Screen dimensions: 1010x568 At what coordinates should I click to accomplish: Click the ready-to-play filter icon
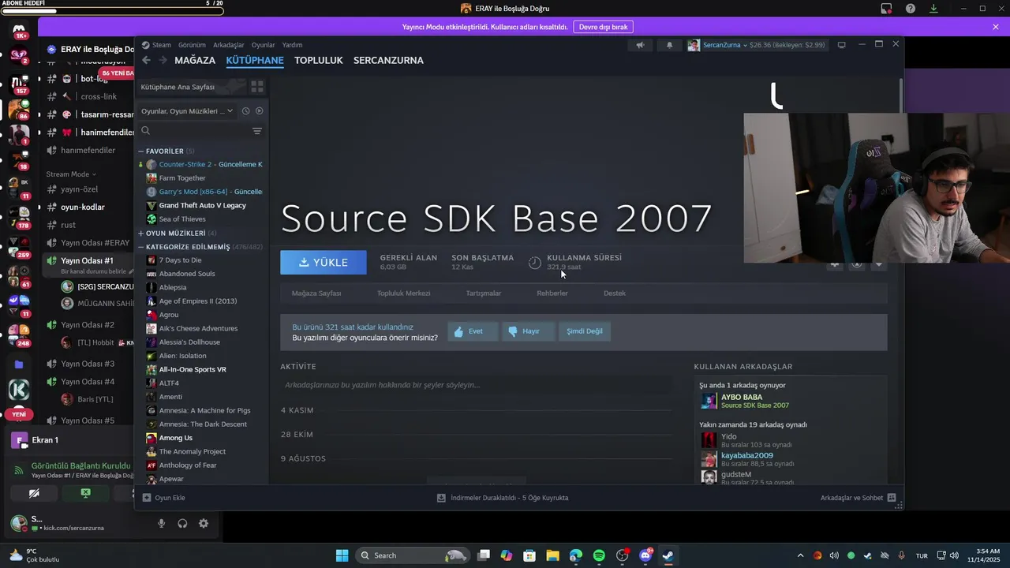coord(260,111)
